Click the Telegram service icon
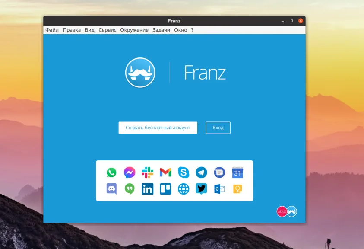 pos(201,172)
